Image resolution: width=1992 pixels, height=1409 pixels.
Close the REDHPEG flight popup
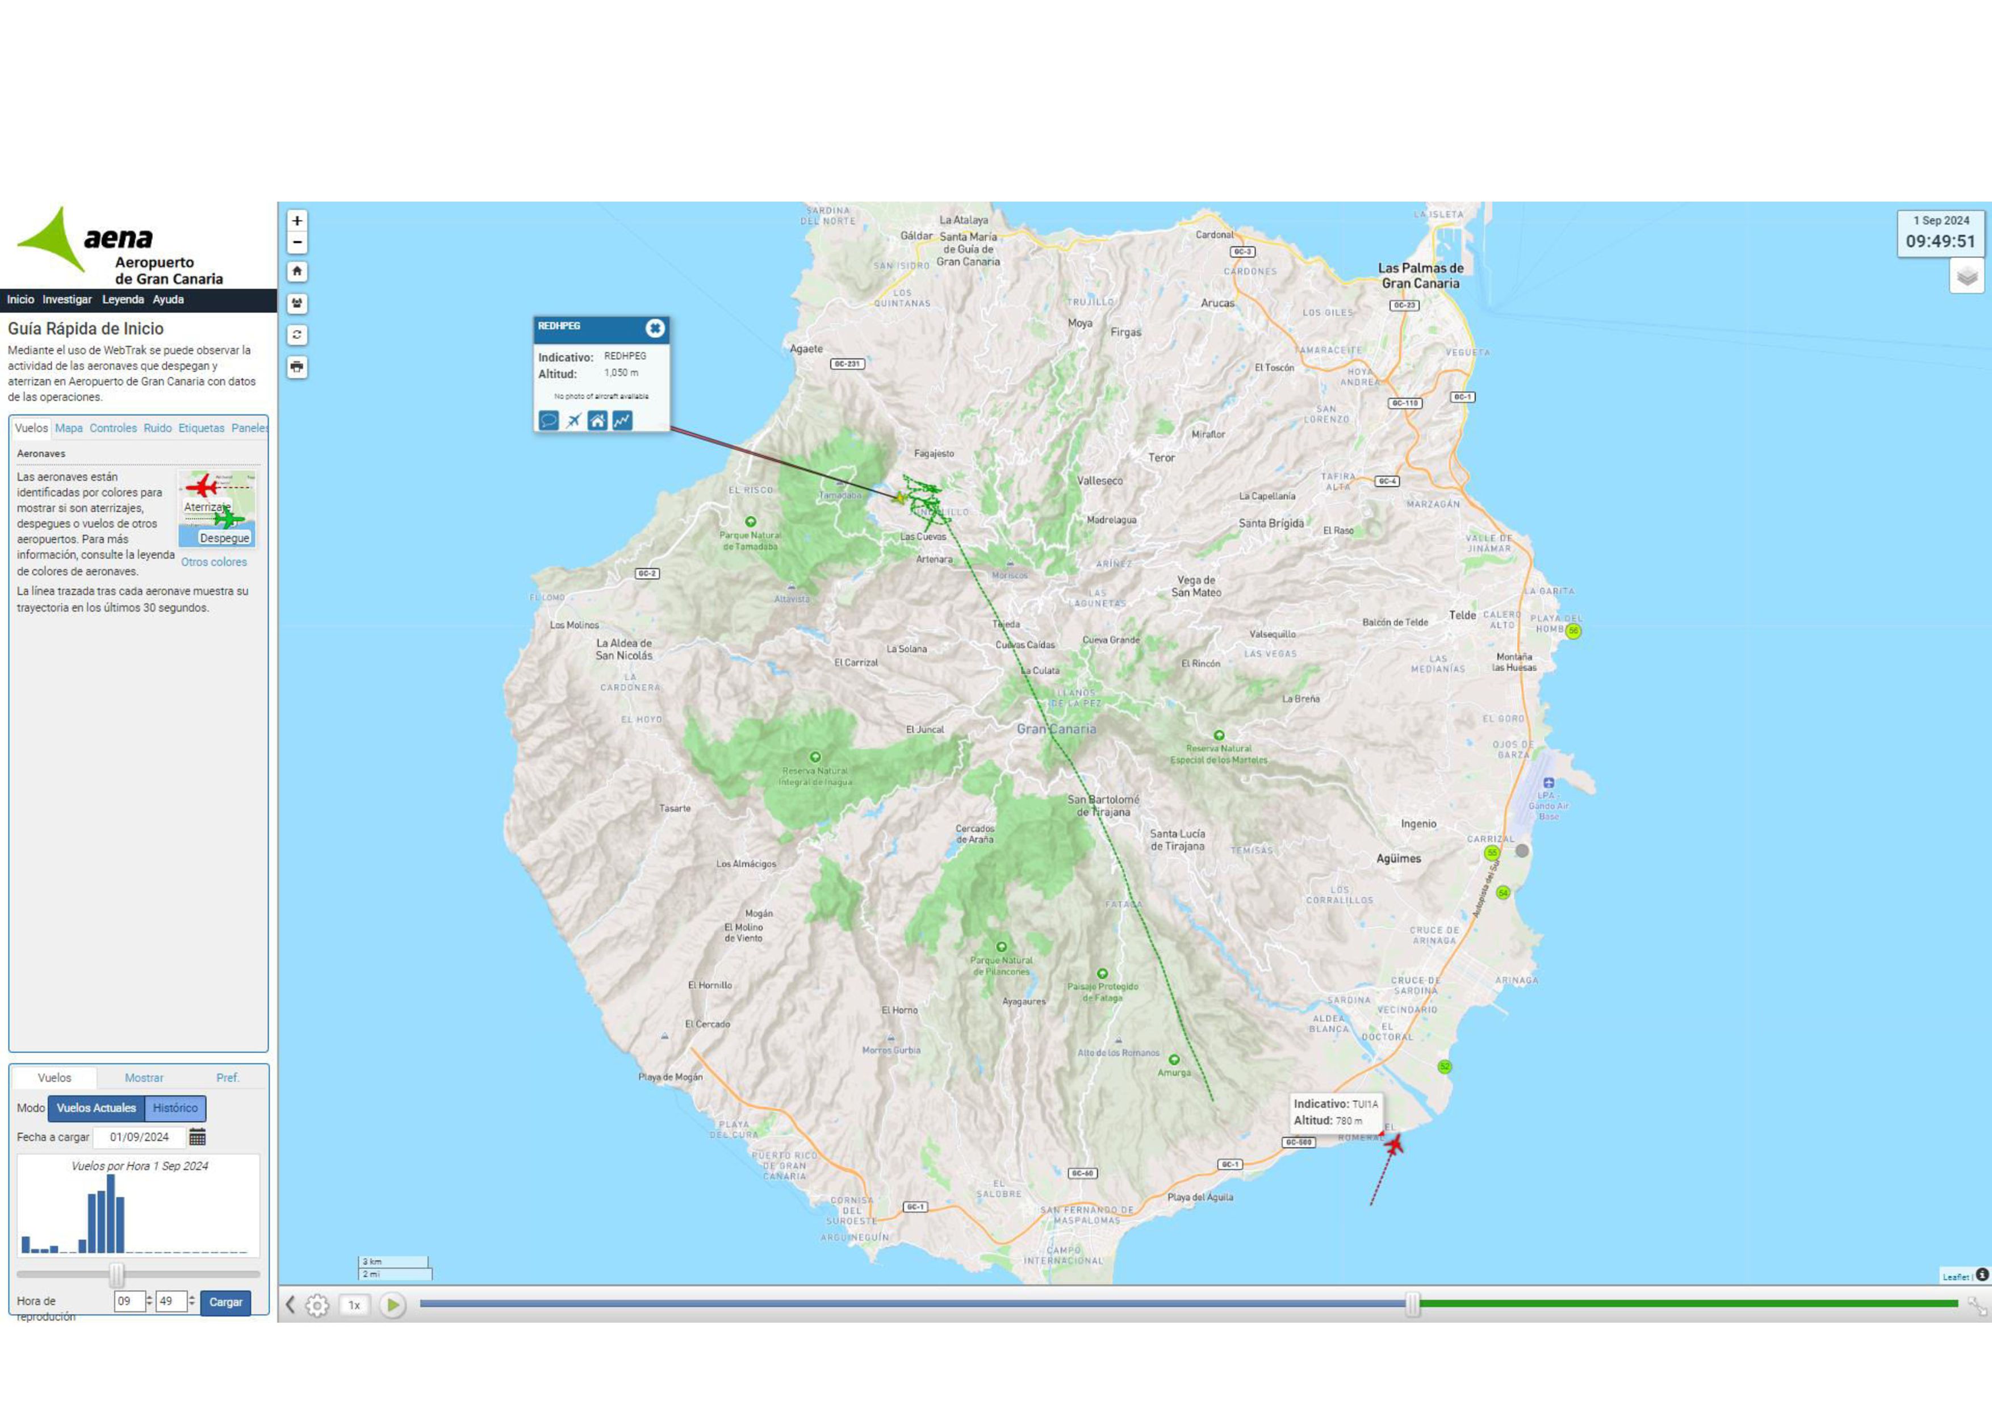[655, 328]
